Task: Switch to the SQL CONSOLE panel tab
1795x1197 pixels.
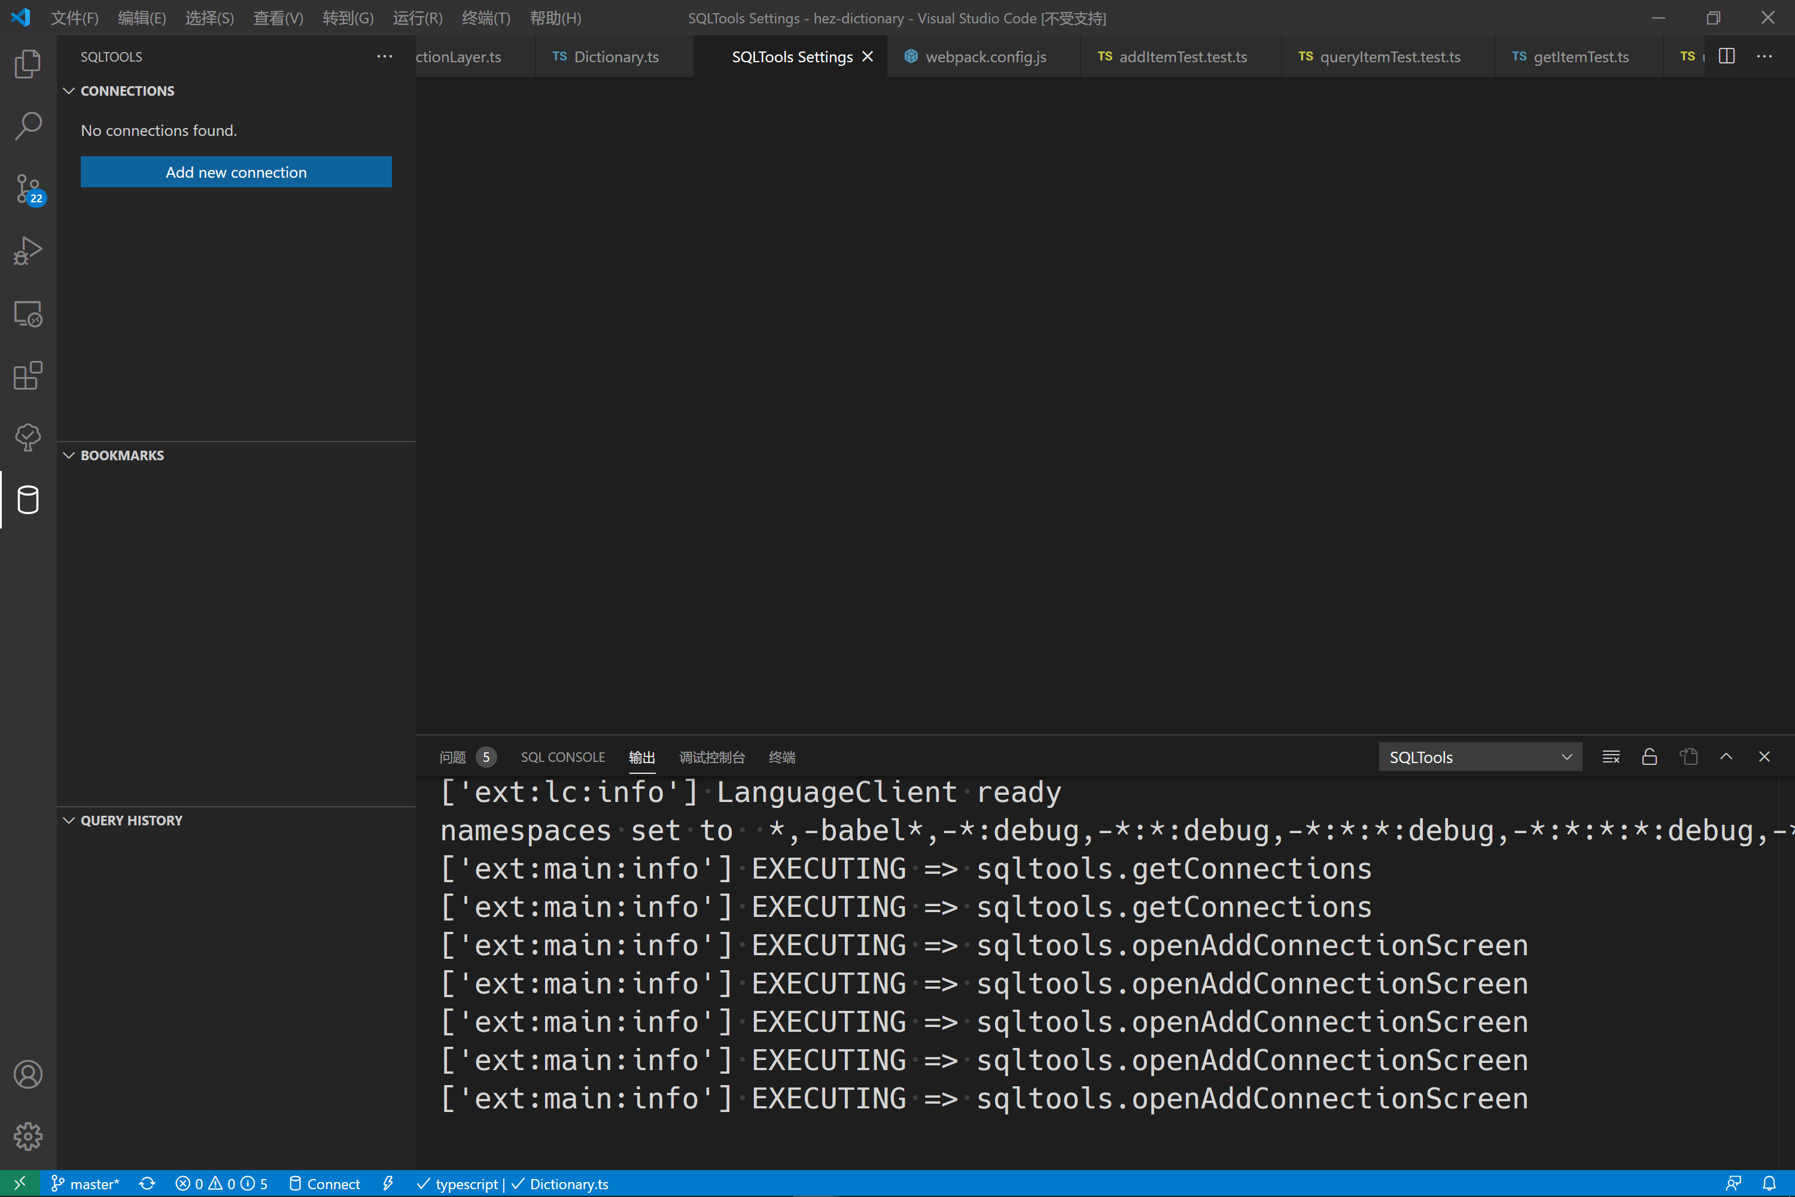Action: point(562,757)
